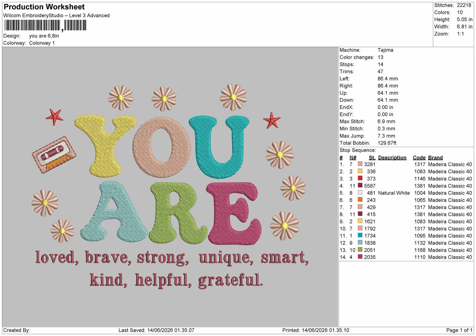Select the yellow swatch for stop 2

(360, 171)
